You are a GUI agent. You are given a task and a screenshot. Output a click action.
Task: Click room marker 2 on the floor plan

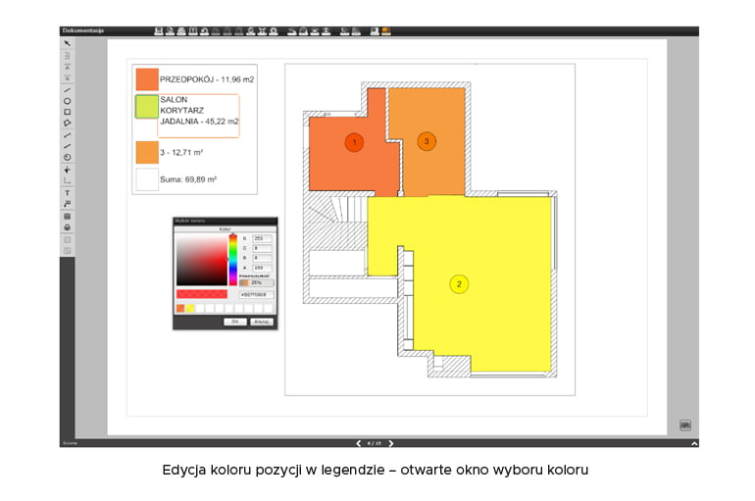coord(459,284)
